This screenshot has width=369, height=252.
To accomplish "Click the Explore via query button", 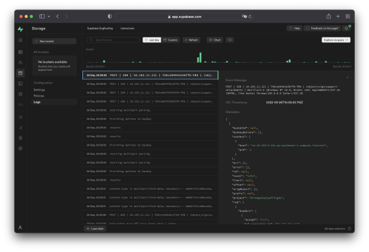I will point(335,40).
